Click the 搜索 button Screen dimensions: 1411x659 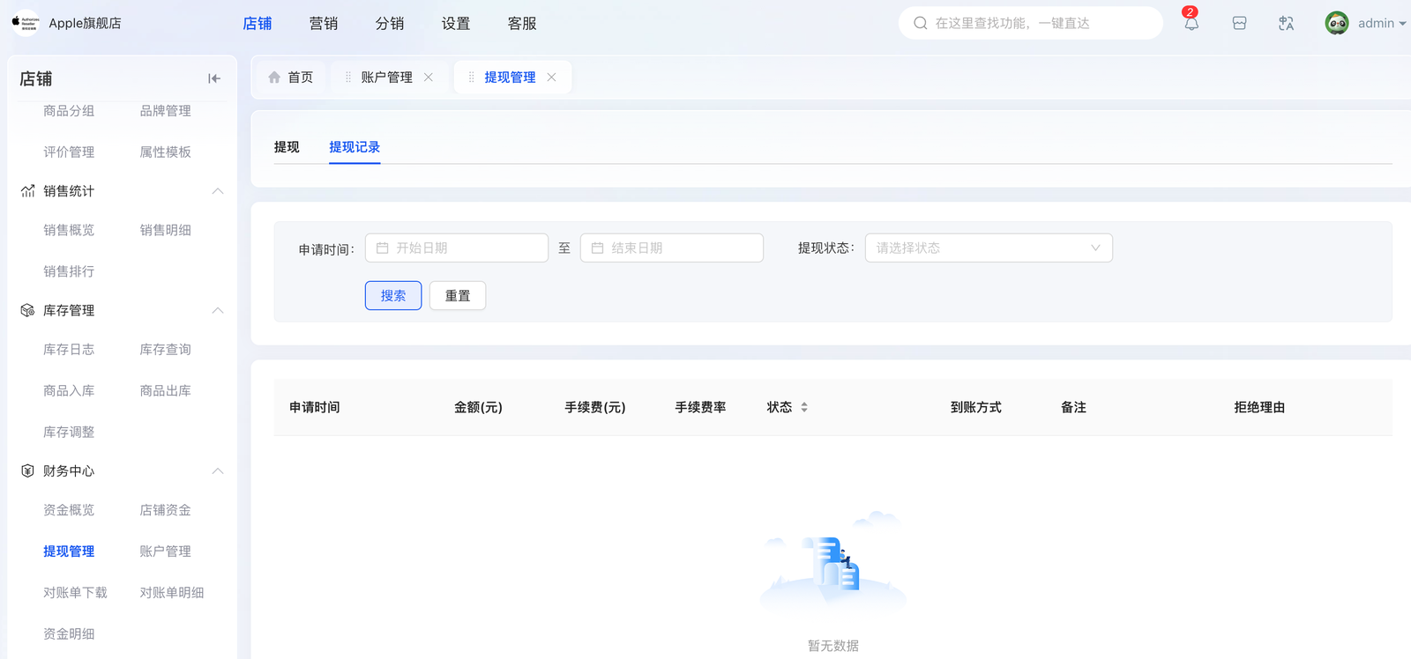[393, 296]
